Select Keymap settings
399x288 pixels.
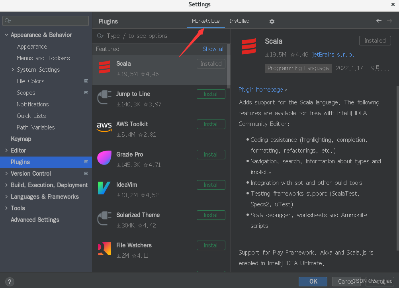coord(21,139)
